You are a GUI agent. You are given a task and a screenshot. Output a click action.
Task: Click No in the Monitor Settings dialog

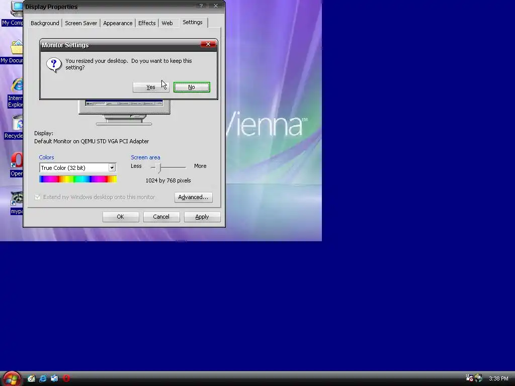192,87
